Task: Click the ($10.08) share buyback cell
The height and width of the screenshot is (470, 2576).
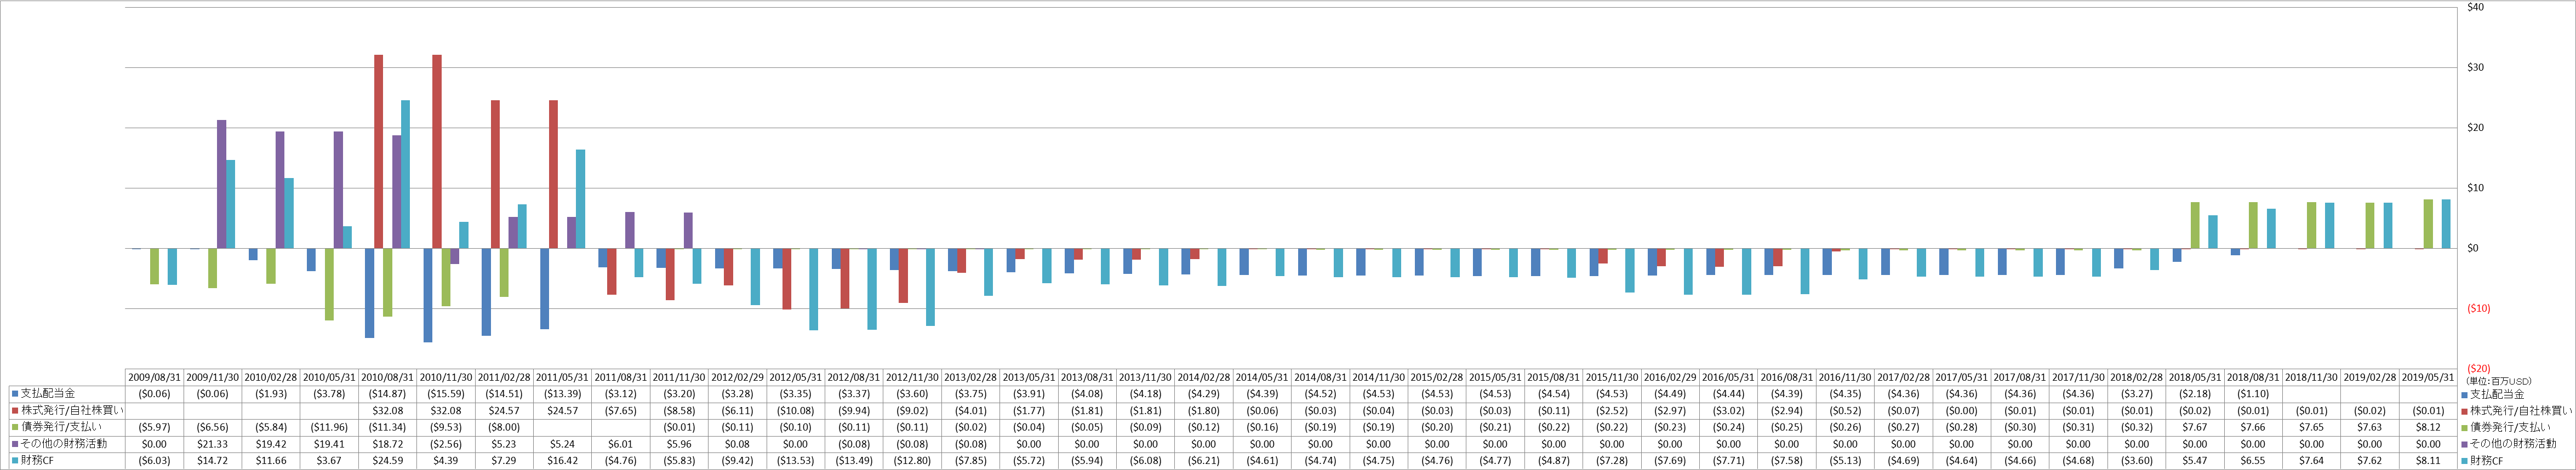Action: click(795, 410)
